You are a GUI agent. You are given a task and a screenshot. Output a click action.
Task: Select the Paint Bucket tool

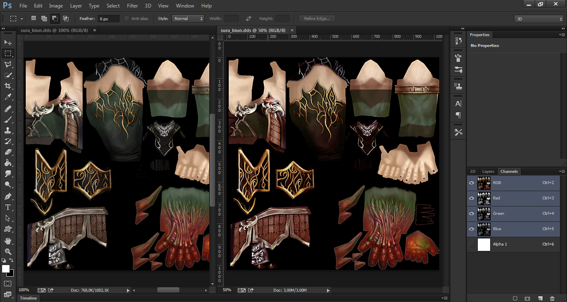pos(8,163)
